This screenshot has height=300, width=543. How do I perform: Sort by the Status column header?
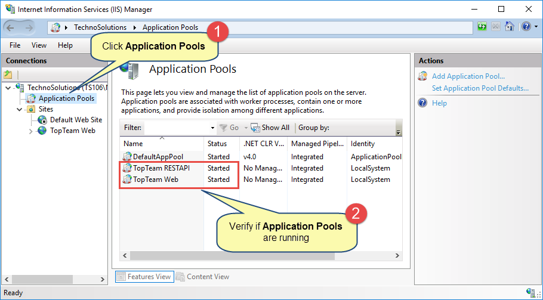pyautogui.click(x=221, y=144)
